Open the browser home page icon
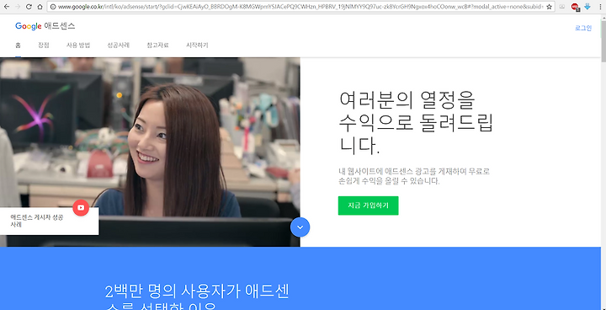The width and height of the screenshot is (606, 310). point(40,7)
